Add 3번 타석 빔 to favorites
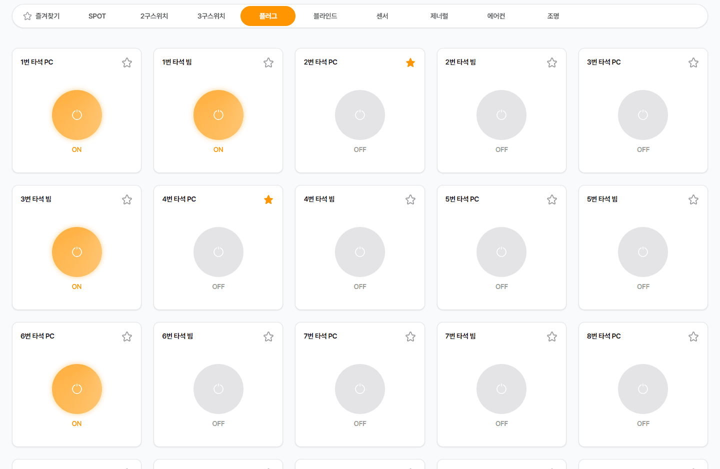 127,199
